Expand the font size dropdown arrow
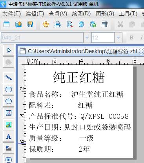Viewport: 144px width, 163px height. 118,38
